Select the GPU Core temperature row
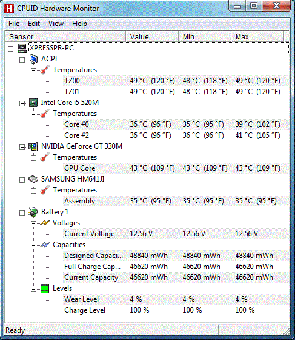The image size is (295, 340). pos(176,168)
